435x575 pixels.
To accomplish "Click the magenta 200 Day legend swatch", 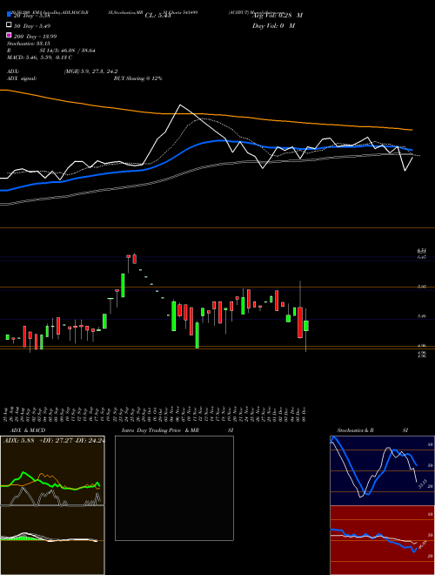I will 10,35.
